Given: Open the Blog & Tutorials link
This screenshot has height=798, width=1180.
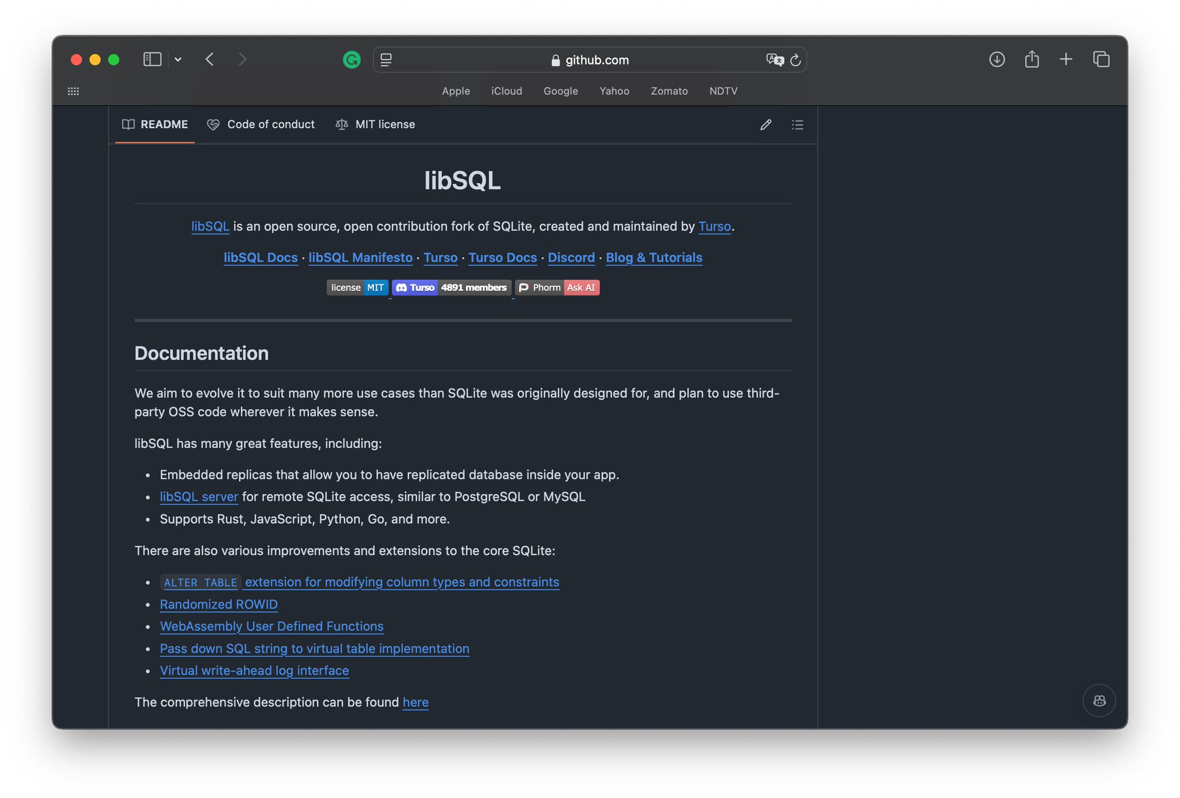Looking at the screenshot, I should [654, 258].
